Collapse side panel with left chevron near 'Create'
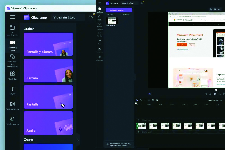Screen dimensions: 225x150 pyautogui.click(x=78, y=140)
